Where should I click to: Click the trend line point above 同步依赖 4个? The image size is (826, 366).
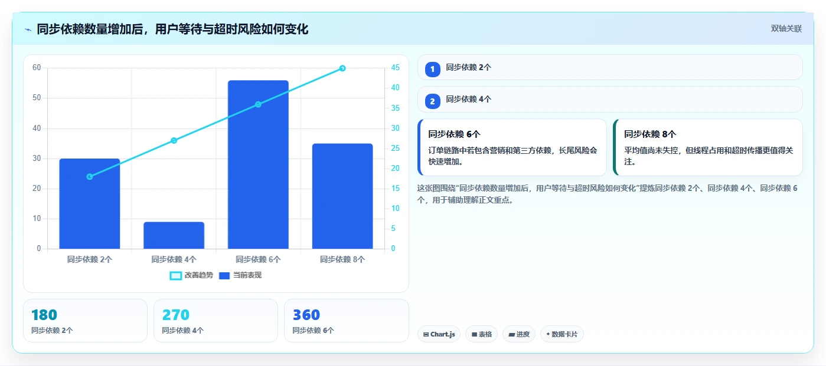tap(174, 140)
